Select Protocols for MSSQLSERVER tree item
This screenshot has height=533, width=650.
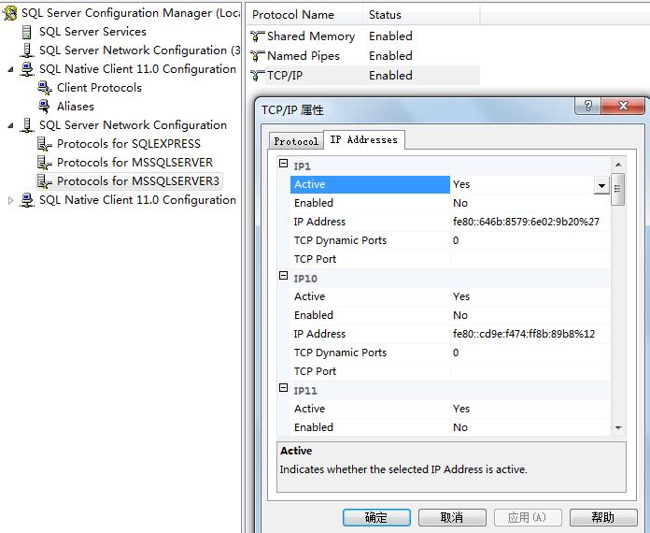tap(134, 163)
